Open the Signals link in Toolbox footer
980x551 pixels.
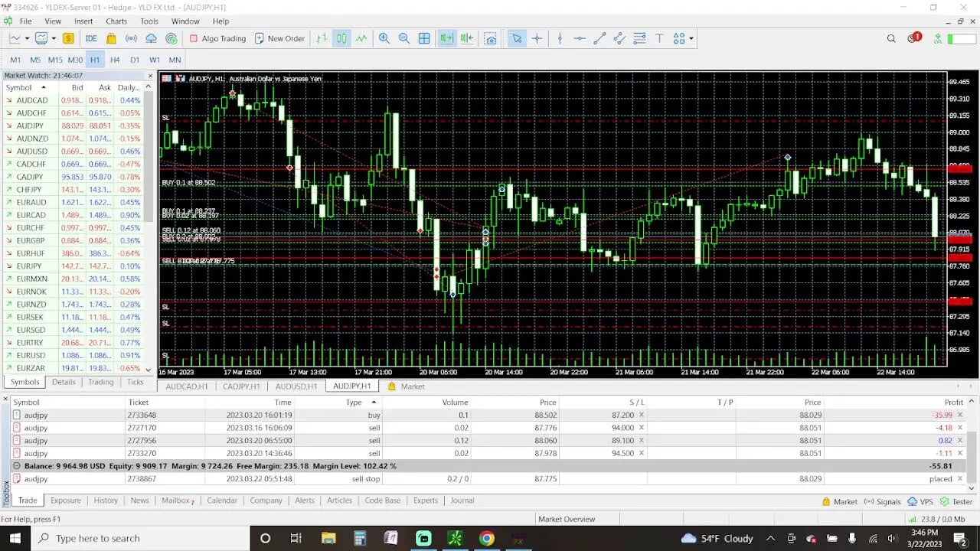(882, 502)
